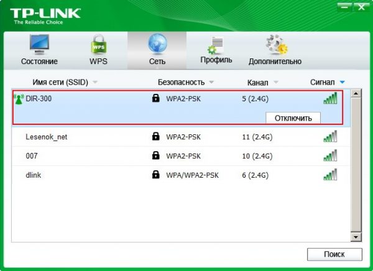Click WPA/WPA2-PSK in the dlink row
Image resolution: width=373 pixels, height=271 pixels.
192,175
